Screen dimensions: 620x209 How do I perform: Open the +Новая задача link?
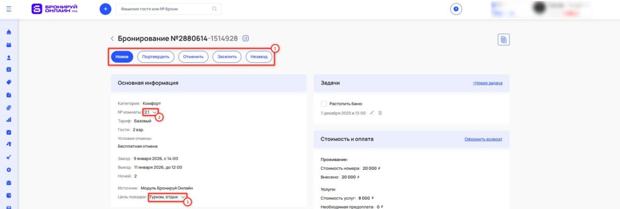click(x=487, y=83)
